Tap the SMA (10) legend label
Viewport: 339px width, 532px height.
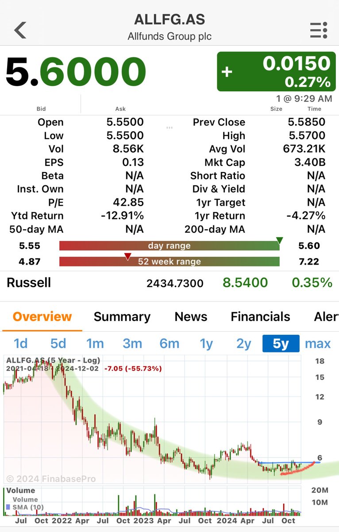click(27, 507)
